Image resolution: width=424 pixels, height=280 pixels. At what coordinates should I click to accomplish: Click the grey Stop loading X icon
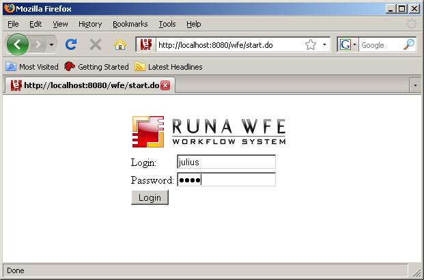96,44
